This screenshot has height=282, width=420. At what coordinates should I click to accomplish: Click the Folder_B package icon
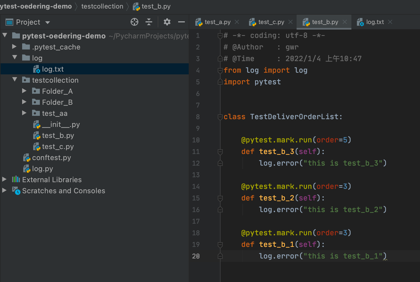[36, 102]
